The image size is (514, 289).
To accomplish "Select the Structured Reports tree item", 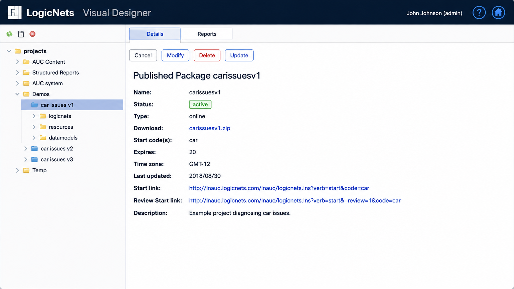I will click(x=56, y=72).
